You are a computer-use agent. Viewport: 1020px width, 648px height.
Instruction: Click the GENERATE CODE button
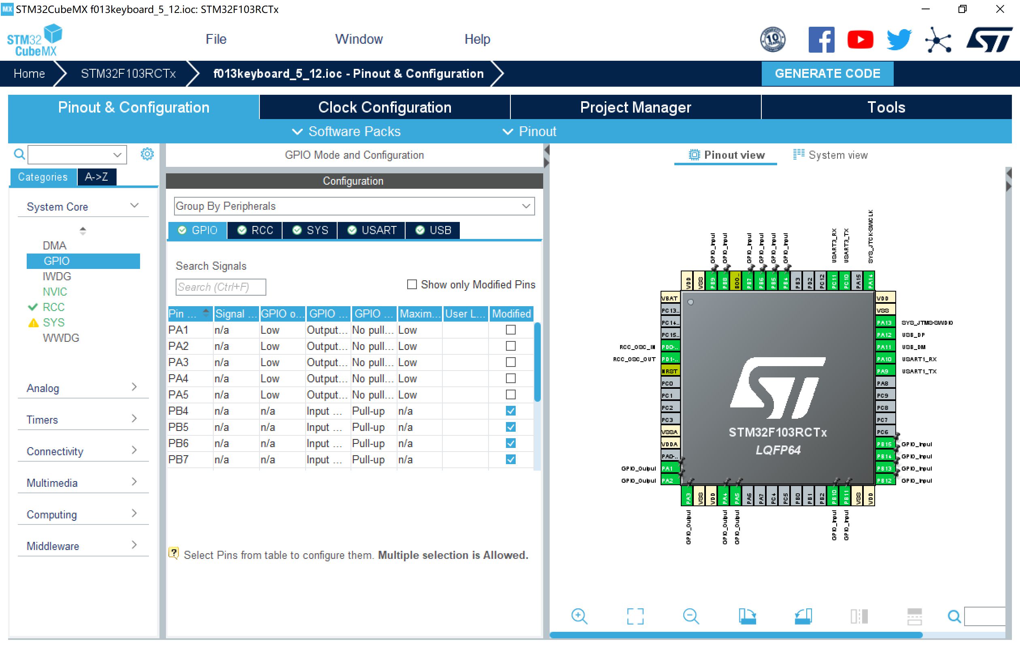(827, 73)
